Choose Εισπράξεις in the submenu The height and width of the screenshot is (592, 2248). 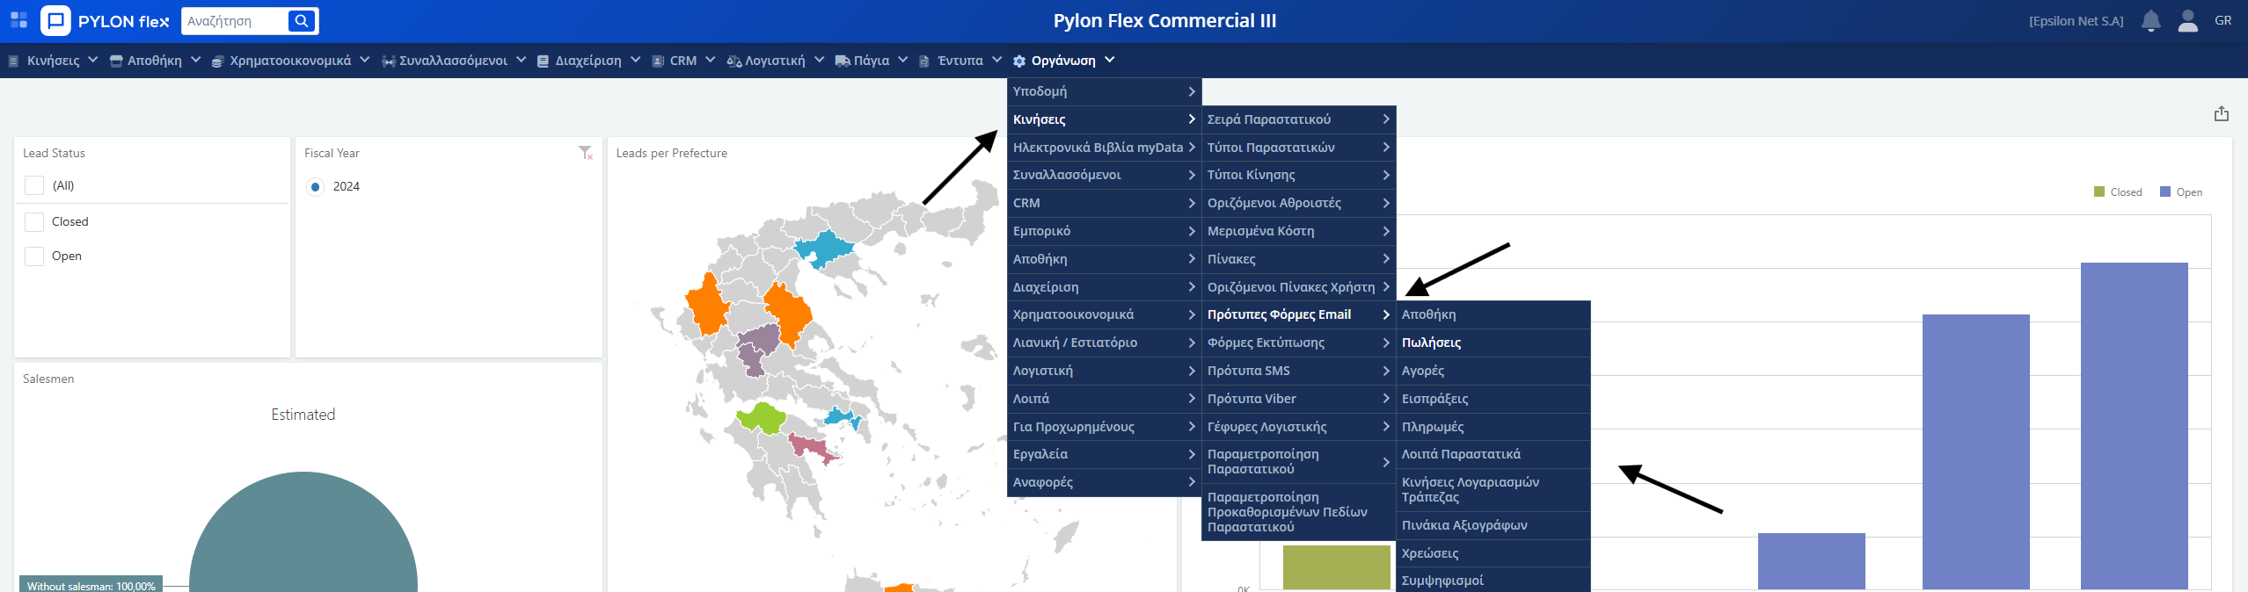[1493, 399]
